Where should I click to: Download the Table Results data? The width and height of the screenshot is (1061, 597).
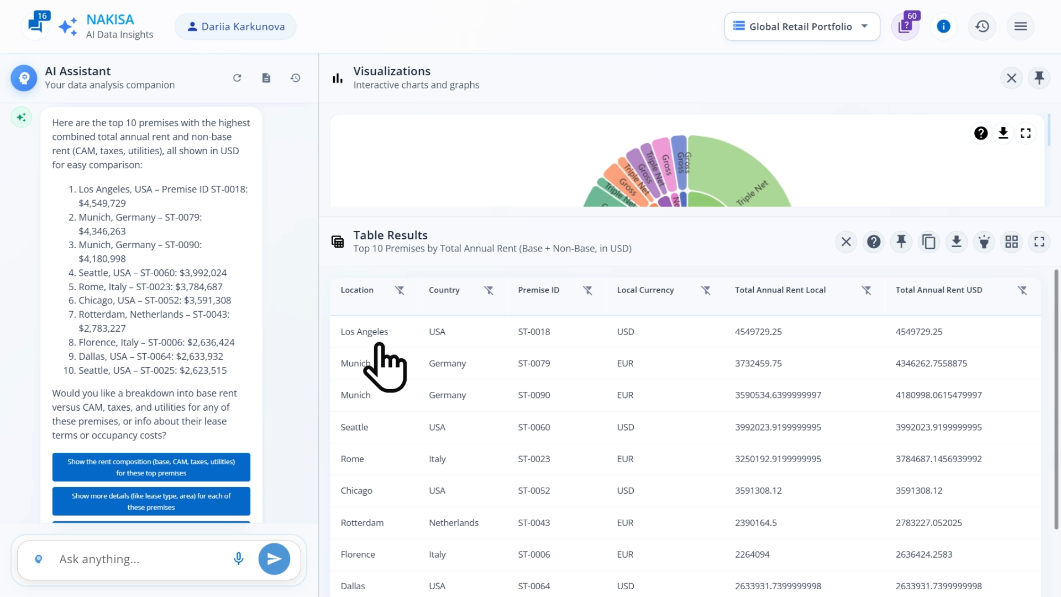956,242
